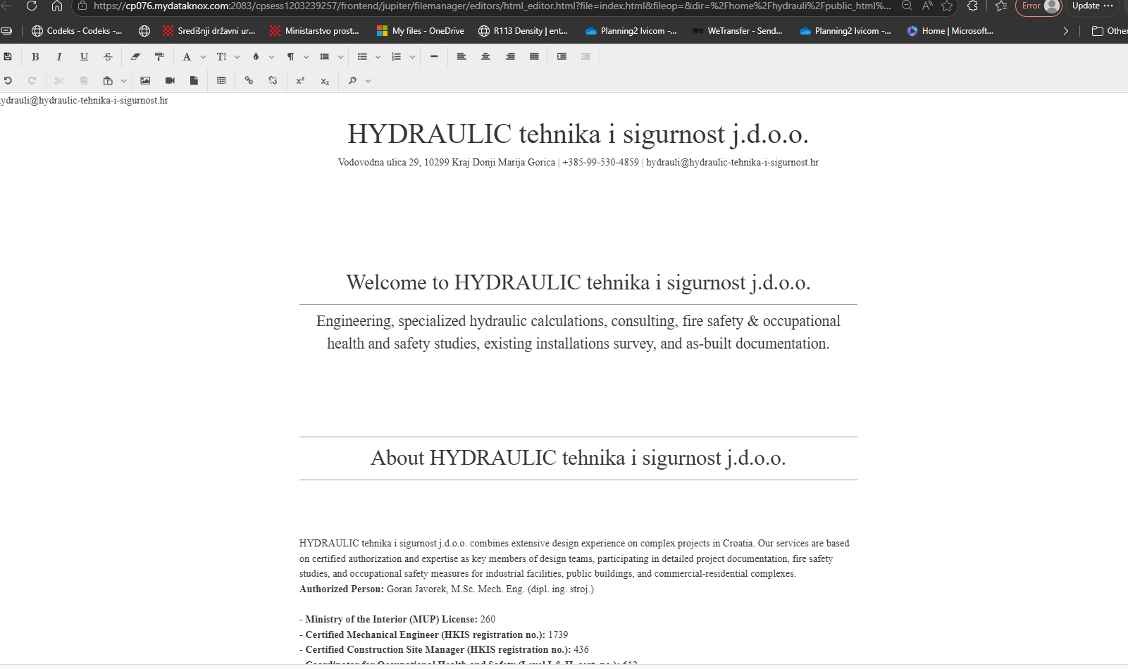This screenshot has width=1128, height=669.
Task: Insert a video with the camera icon
Action: tap(170, 80)
